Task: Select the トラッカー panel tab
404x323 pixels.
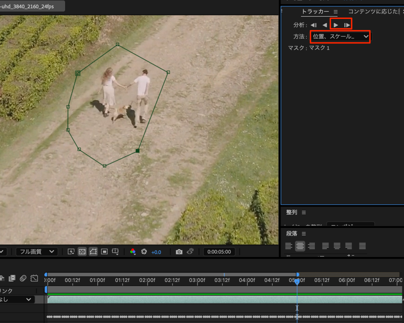Action: click(x=315, y=12)
